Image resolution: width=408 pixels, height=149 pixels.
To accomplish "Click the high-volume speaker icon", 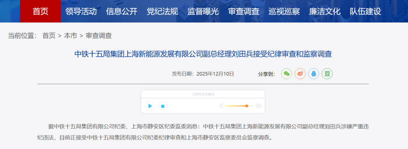I will [x=259, y=106].
